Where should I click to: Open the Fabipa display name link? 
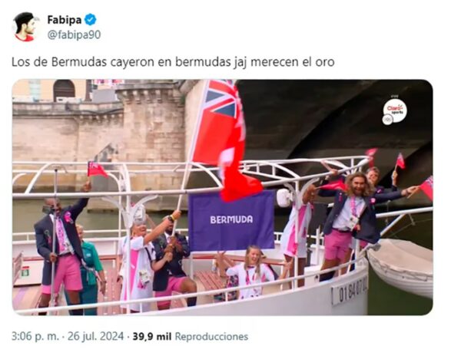pyautogui.click(x=65, y=20)
